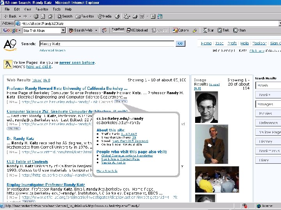Screen dimensions: 281x210
Task: Click the Star word-find button
Action: tap(208, 30)
